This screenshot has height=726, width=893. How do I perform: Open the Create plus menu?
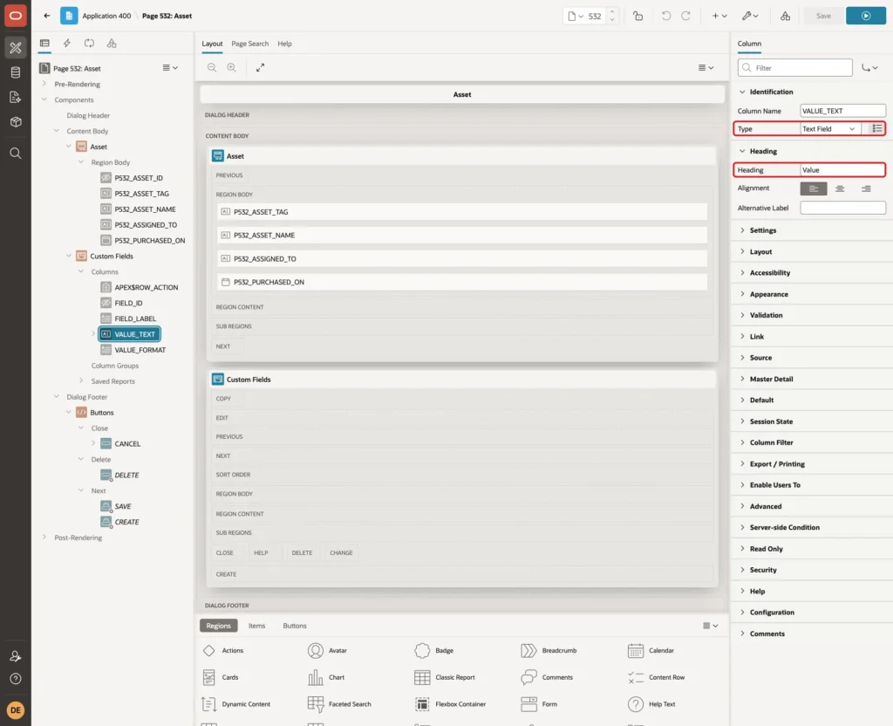(719, 16)
